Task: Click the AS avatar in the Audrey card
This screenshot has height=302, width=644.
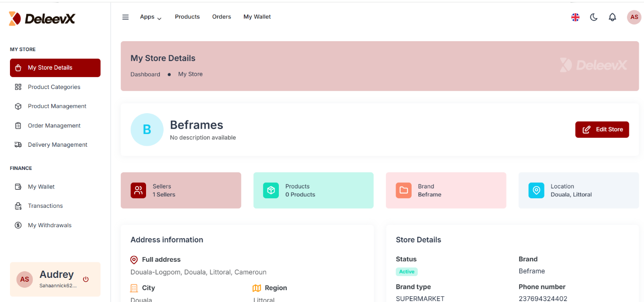Action: pos(25,279)
